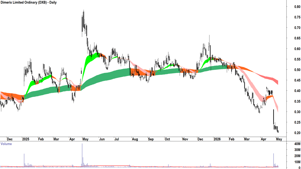Click the Aug date axis label

tap(135, 139)
